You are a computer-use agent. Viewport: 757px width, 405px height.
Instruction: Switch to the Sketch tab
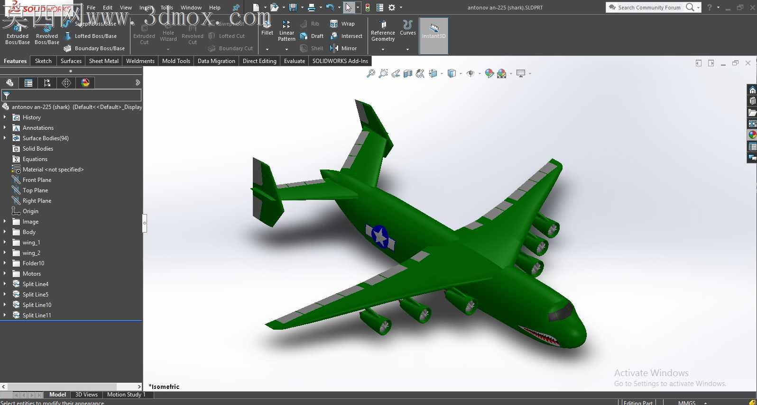43,61
